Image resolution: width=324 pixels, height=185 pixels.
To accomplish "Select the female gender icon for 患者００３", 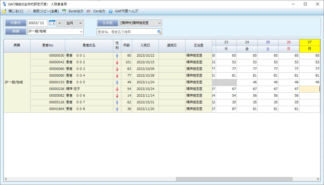I will point(117,69).
